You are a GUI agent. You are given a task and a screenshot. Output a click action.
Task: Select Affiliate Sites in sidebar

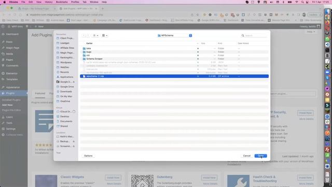[x=65, y=48]
